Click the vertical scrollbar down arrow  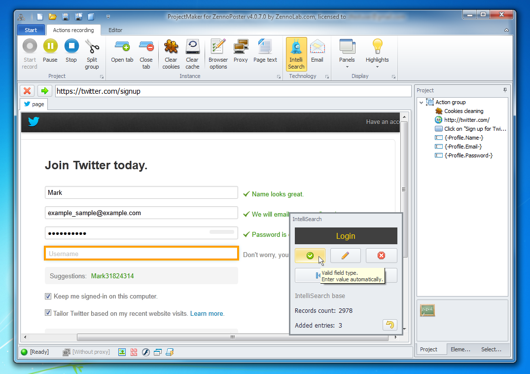coord(404,329)
